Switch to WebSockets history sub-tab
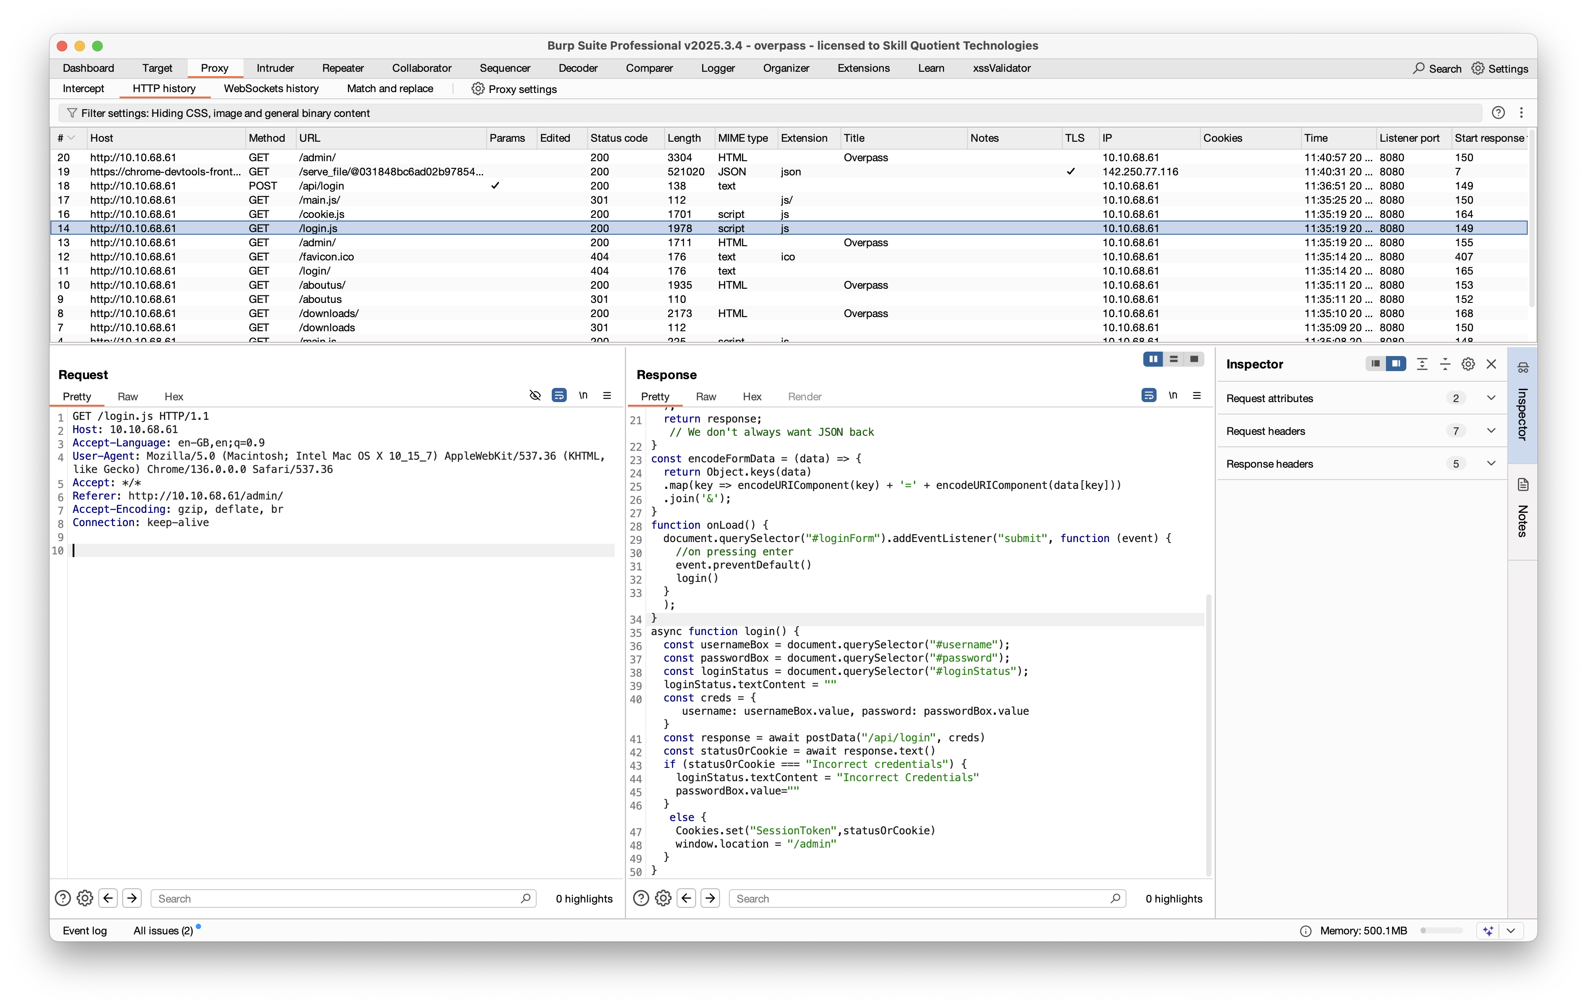 coord(271,88)
